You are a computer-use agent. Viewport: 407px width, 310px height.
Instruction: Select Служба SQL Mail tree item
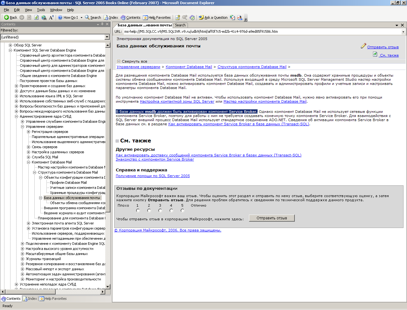pos(45,157)
